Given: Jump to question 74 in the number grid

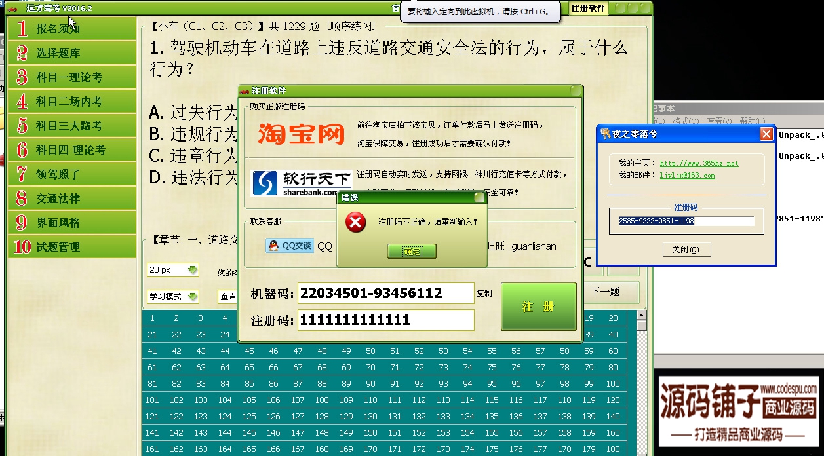Looking at the screenshot, I should click(x=467, y=368).
